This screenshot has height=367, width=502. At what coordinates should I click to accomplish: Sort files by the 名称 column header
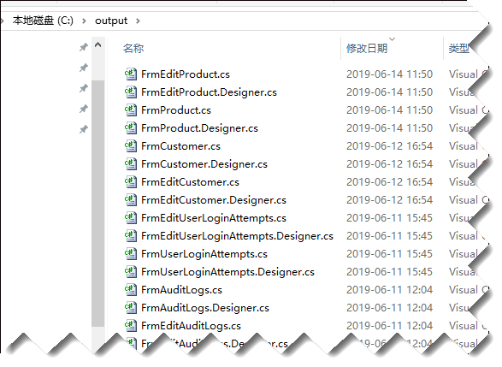click(x=133, y=49)
